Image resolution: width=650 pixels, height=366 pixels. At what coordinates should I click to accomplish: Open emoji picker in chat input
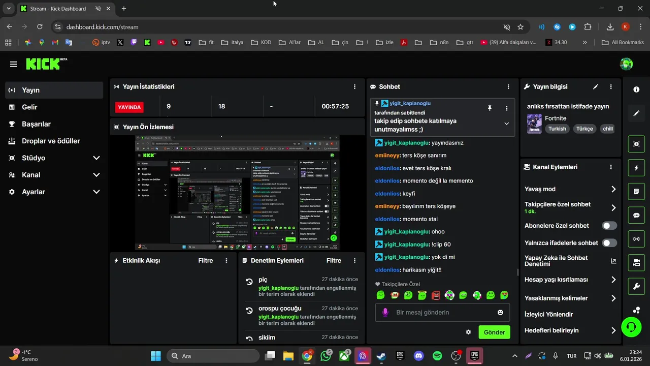click(500, 312)
